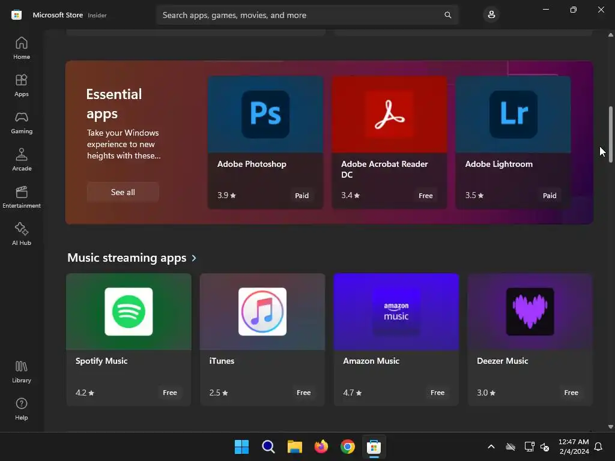Open the AI Hub section
The height and width of the screenshot is (461, 615).
tap(22, 235)
